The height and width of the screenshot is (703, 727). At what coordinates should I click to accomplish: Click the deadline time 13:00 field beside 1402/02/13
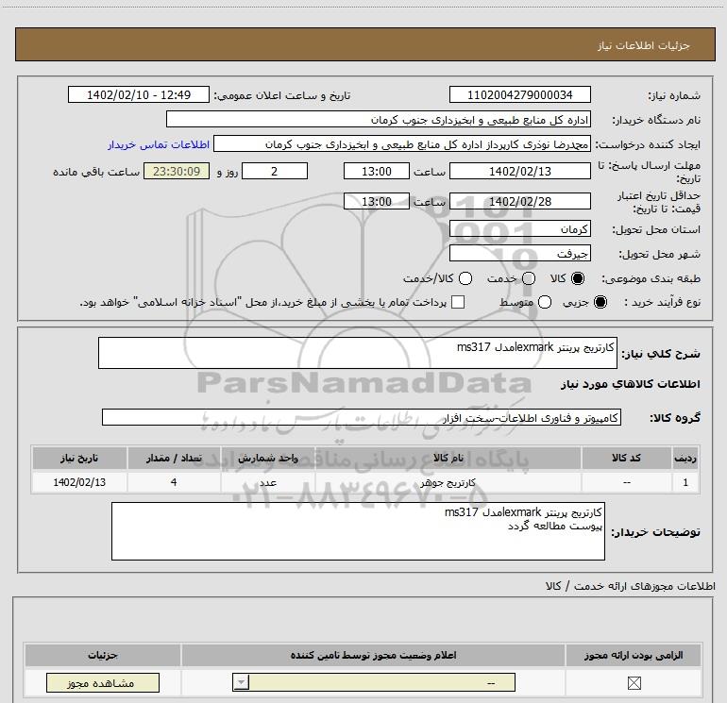(377, 172)
